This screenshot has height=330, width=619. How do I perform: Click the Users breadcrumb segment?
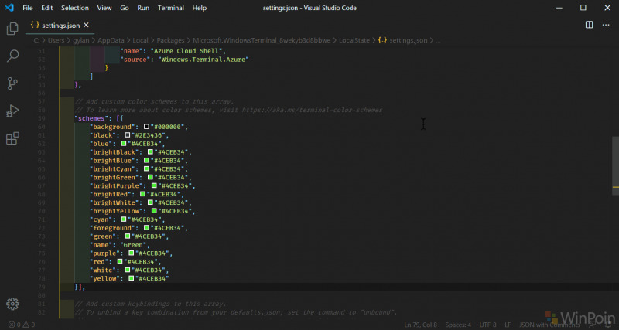pyautogui.click(x=56, y=40)
